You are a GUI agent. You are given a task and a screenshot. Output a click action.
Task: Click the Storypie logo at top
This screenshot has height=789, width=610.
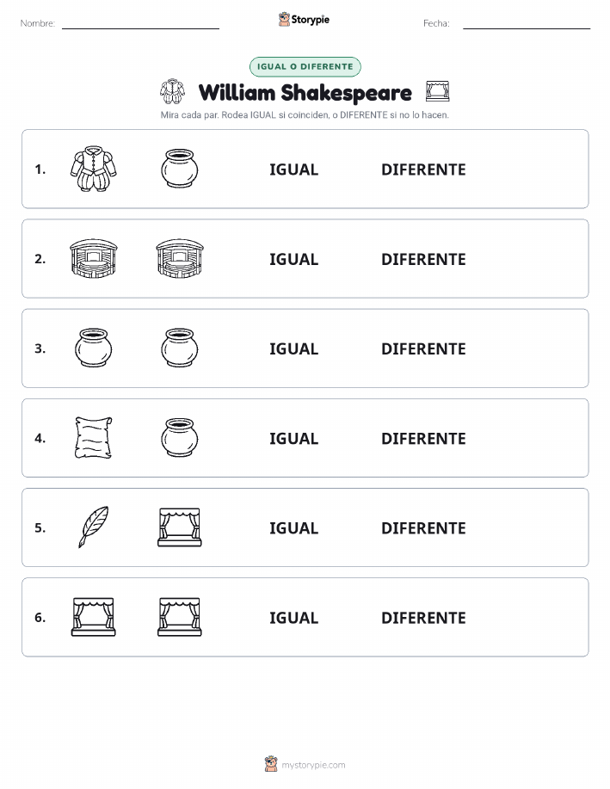pyautogui.click(x=304, y=20)
